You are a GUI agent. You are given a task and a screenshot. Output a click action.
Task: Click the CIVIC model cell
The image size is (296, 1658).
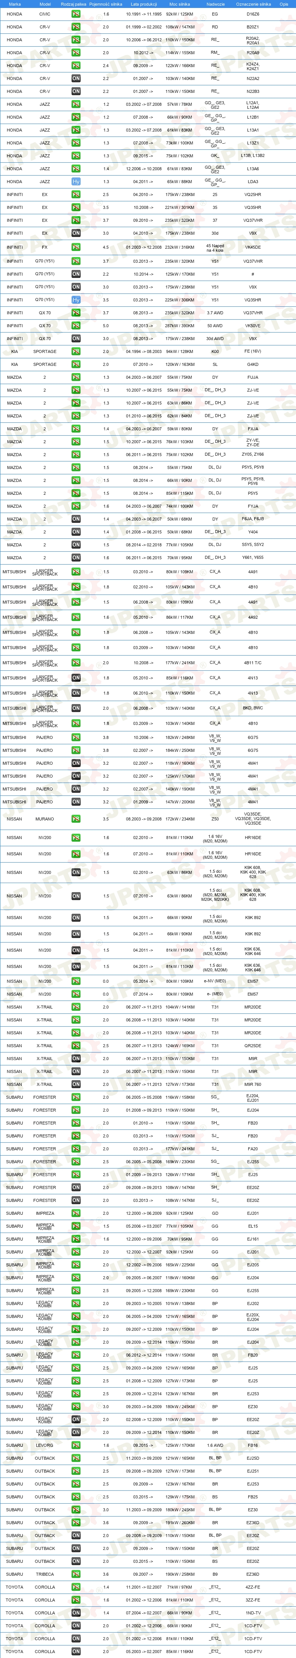click(x=45, y=14)
